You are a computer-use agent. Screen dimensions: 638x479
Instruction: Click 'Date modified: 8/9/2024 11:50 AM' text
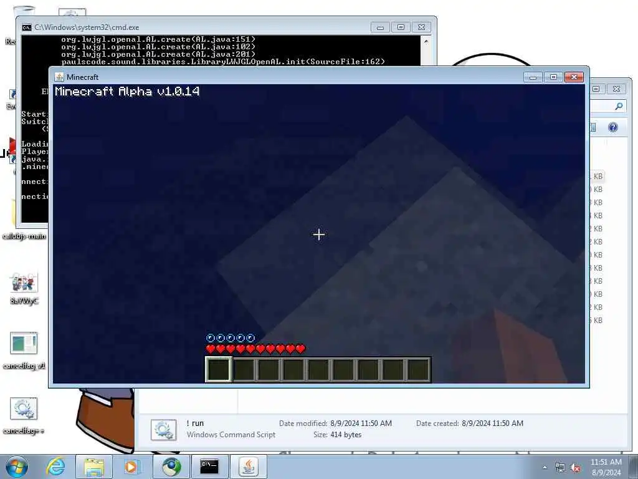click(335, 423)
